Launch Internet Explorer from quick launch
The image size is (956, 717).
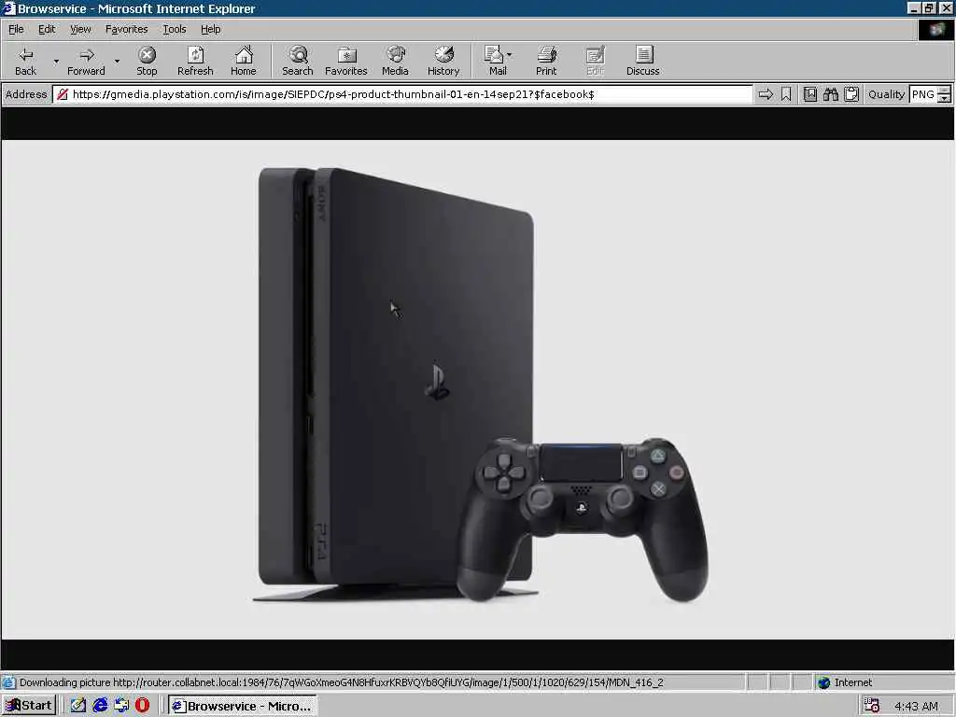coord(100,706)
